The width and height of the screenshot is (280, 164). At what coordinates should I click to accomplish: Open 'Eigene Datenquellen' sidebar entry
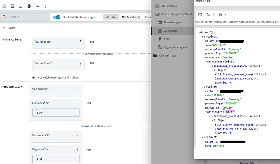click(174, 47)
